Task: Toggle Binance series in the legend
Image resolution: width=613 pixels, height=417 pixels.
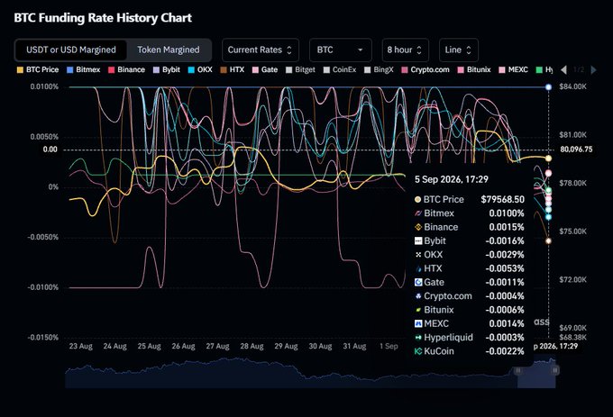Action: tap(126, 70)
